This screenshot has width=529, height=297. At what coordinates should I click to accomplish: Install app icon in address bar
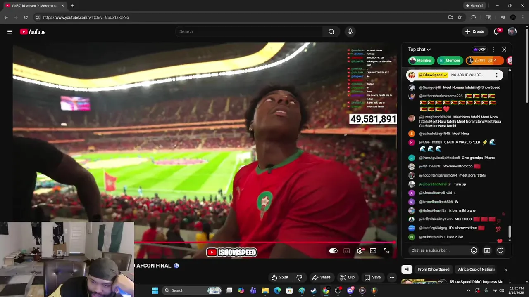pos(450,17)
